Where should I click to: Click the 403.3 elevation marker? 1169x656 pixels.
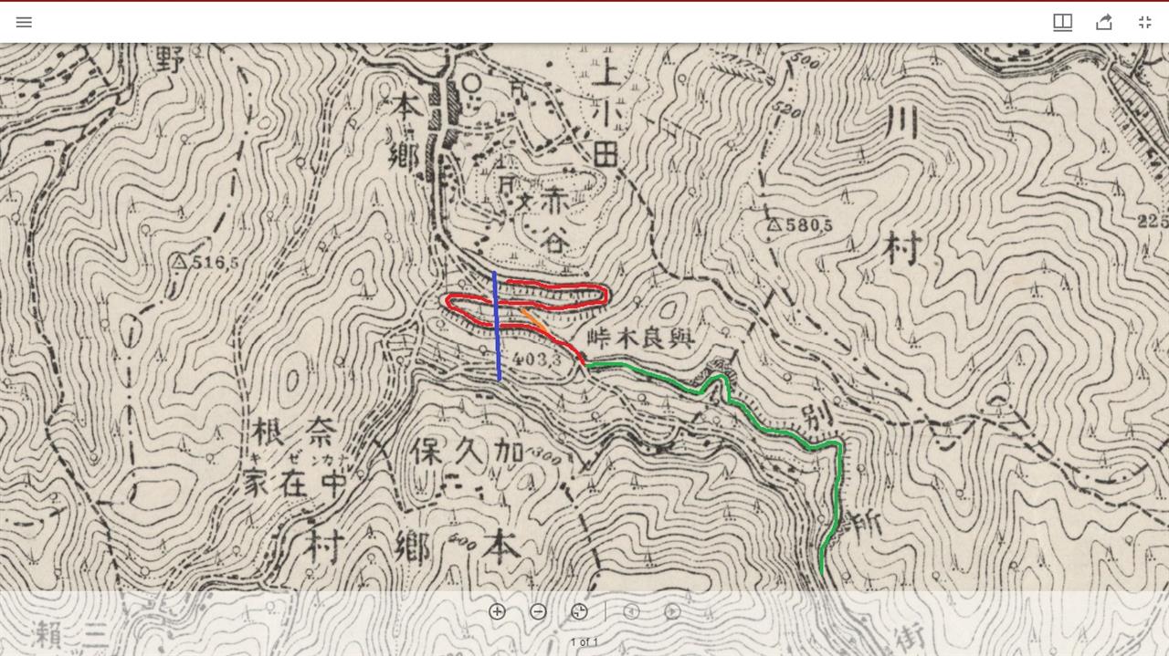[x=537, y=359]
